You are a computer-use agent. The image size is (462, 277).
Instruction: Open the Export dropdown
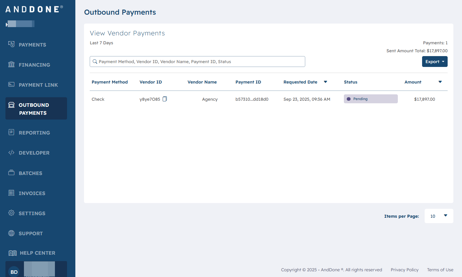click(x=435, y=62)
